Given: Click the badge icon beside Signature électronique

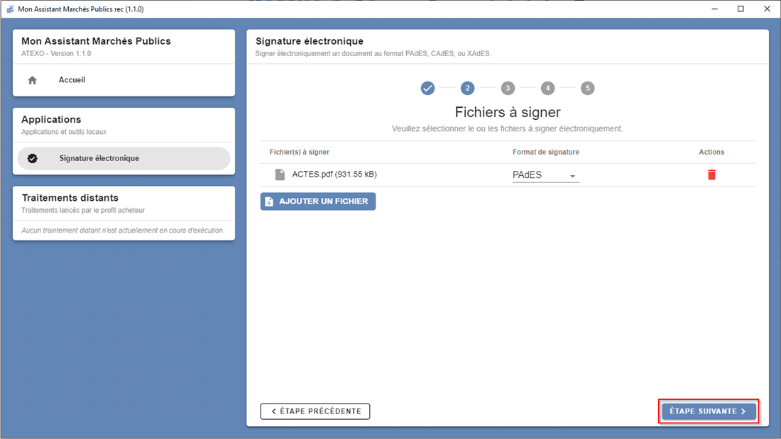Looking at the screenshot, I should click(33, 158).
